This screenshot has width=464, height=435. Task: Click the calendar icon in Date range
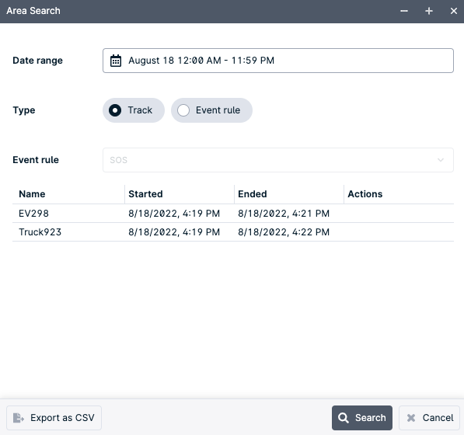pos(116,61)
